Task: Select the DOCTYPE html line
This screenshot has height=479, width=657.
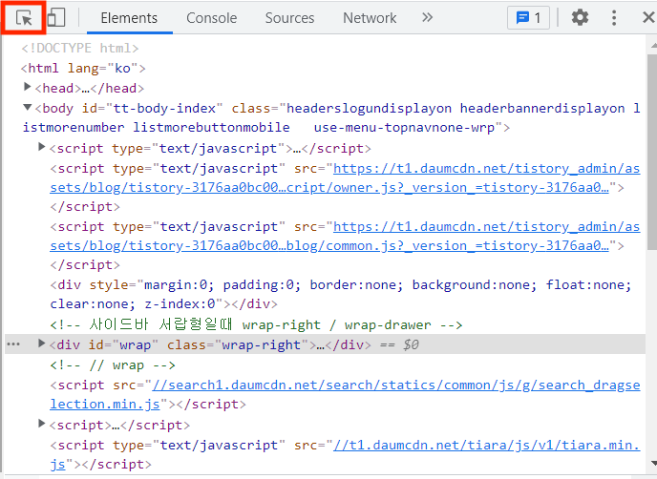Action: coord(80,48)
